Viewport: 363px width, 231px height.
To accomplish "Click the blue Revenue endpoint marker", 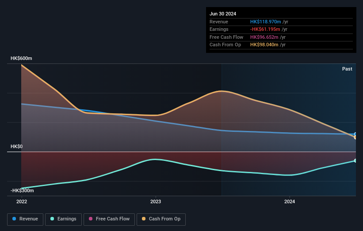I will click(x=355, y=134).
